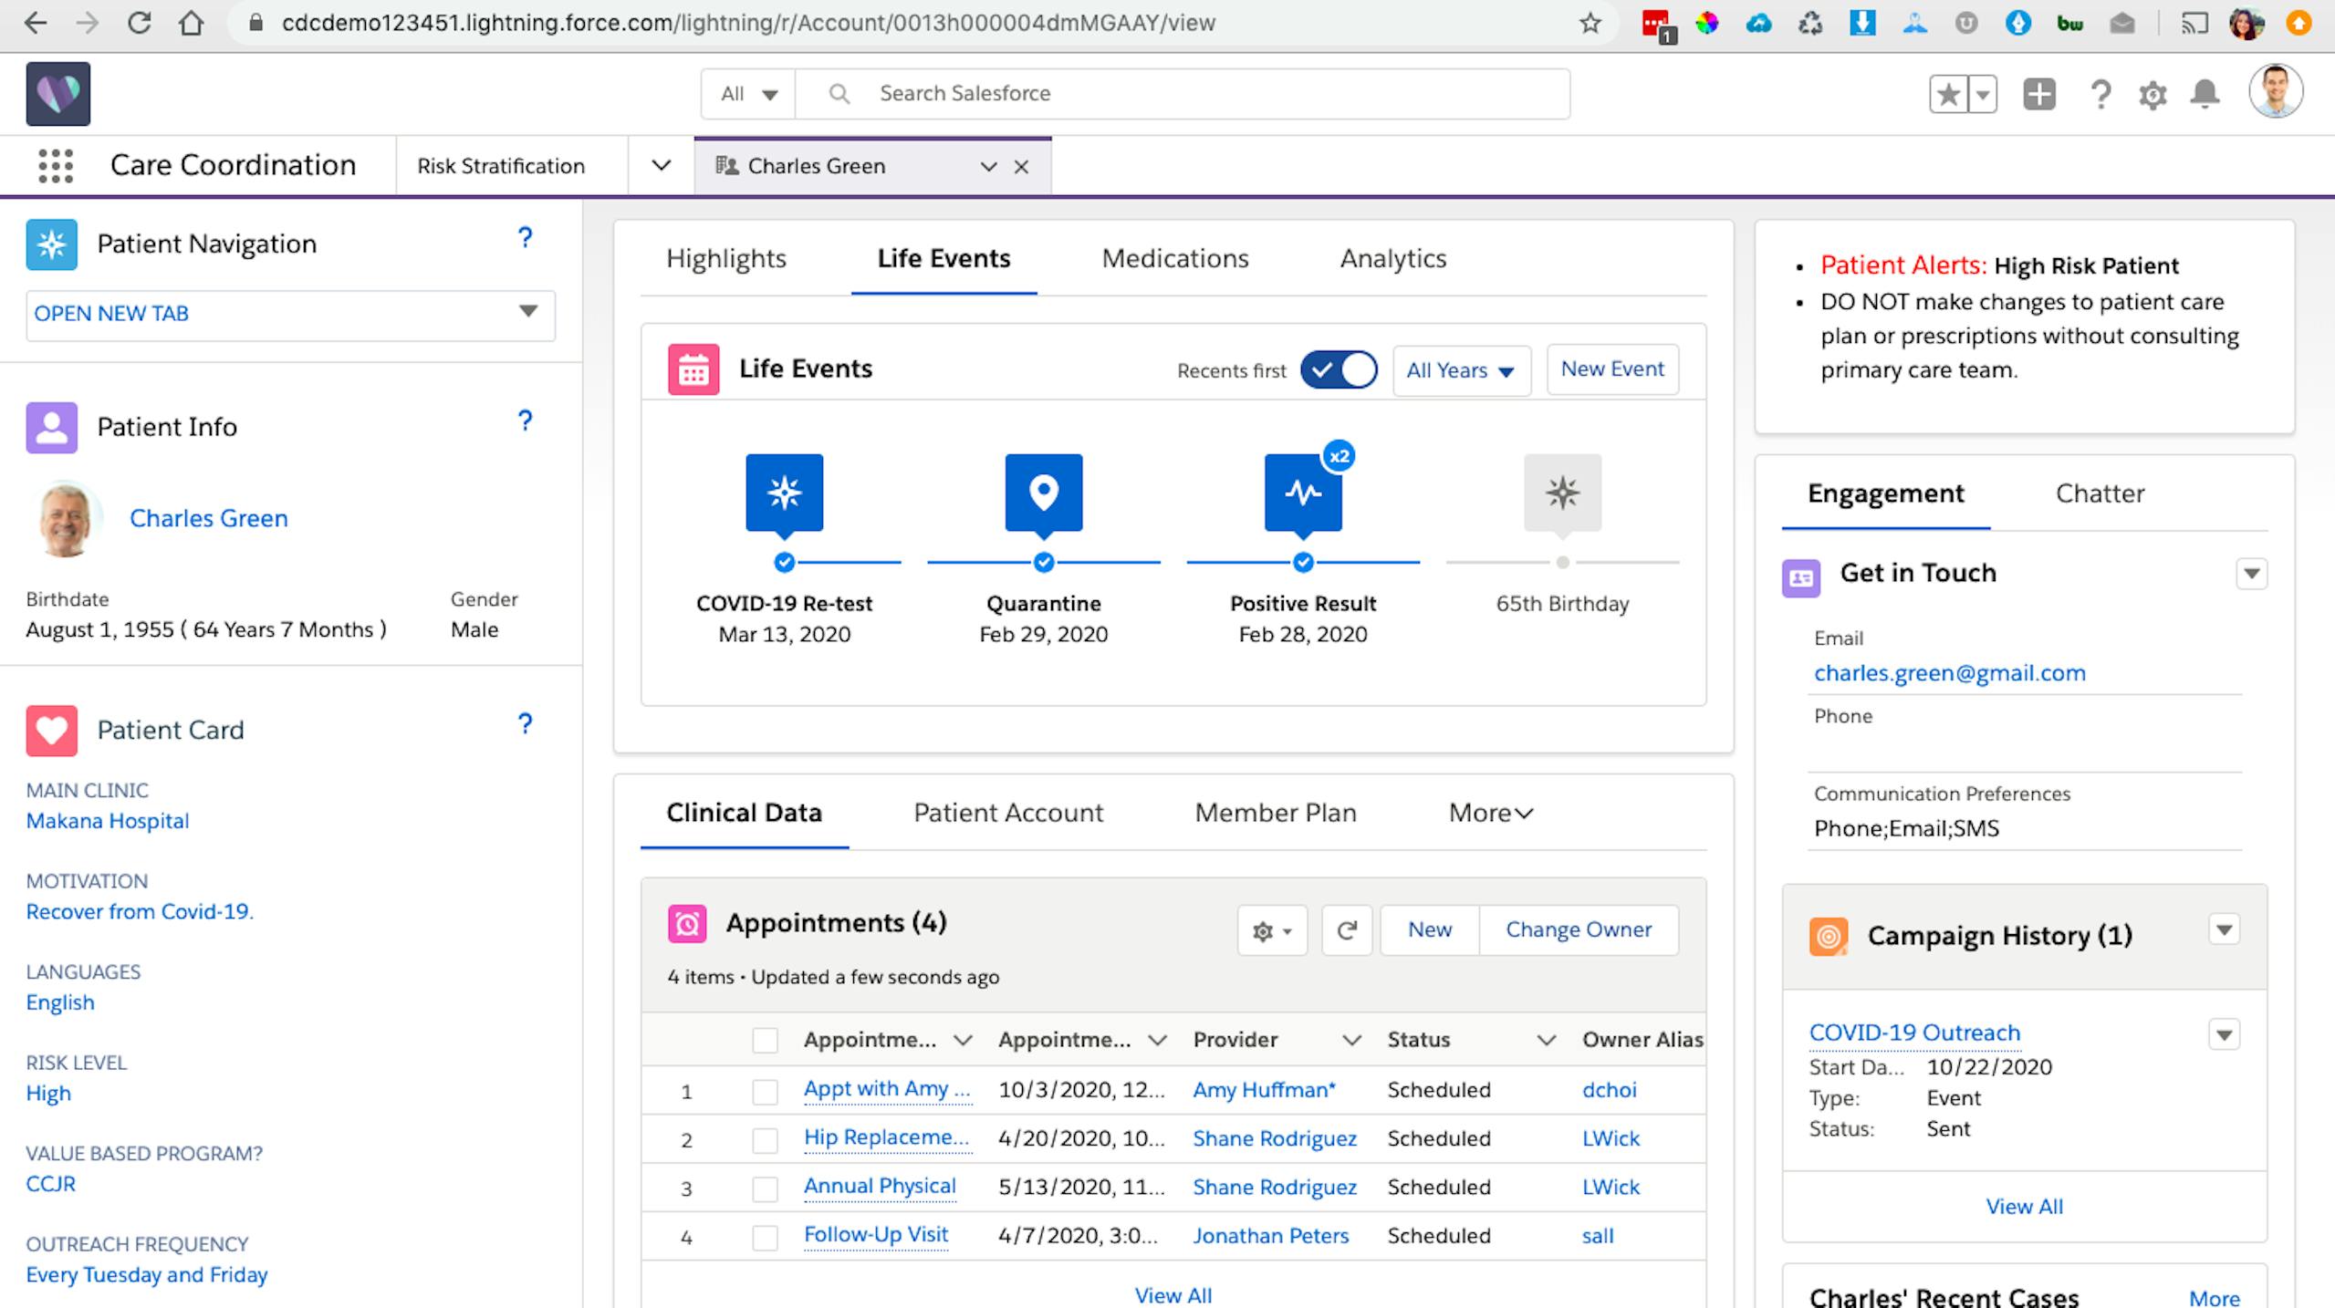Open the More tabs dropdown
Image resolution: width=2335 pixels, height=1308 pixels.
click(x=1491, y=813)
